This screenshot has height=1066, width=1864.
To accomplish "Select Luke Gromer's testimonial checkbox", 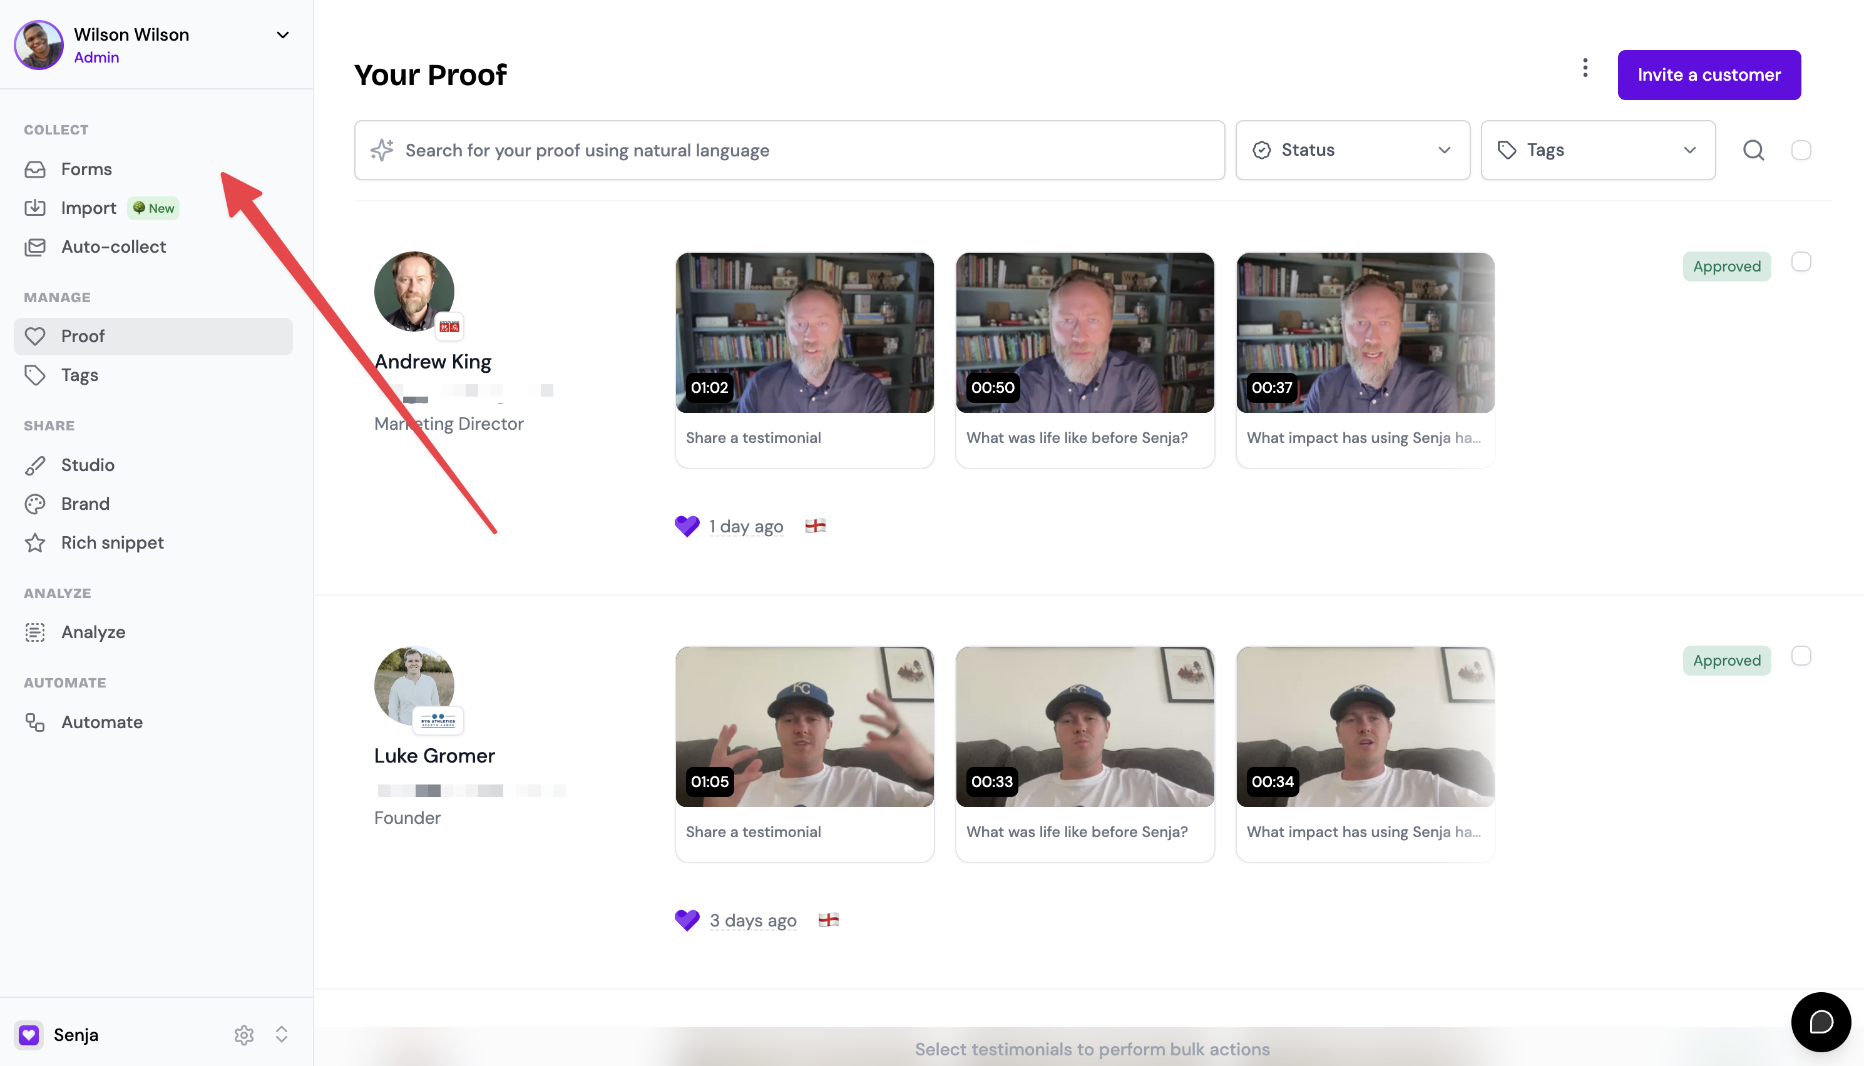I will tap(1801, 655).
